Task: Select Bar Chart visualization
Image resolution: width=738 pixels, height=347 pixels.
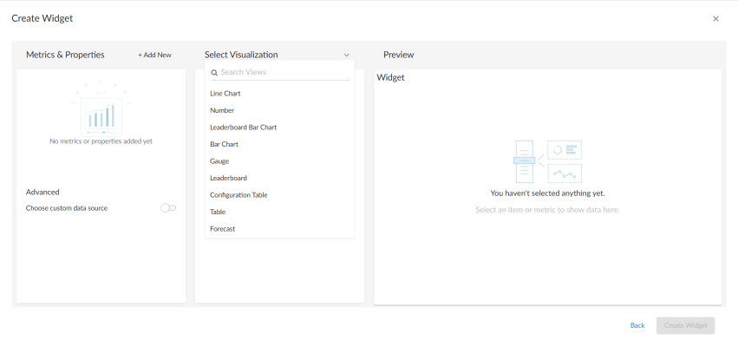Action: (x=224, y=144)
